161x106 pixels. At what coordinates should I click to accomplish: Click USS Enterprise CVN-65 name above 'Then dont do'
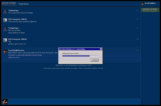tap(18, 19)
